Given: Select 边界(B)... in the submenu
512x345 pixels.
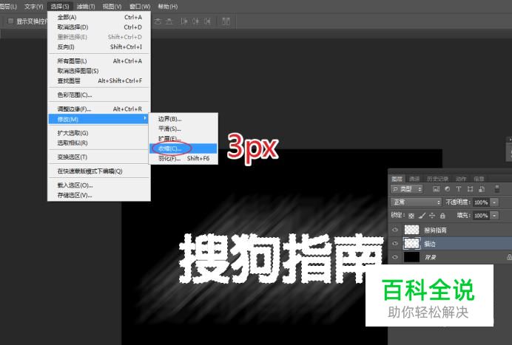Looking at the screenshot, I should coord(183,119).
